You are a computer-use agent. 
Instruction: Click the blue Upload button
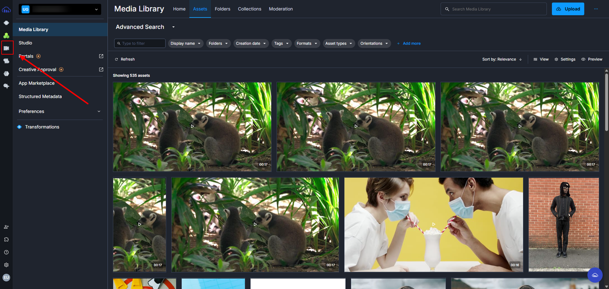(x=568, y=9)
